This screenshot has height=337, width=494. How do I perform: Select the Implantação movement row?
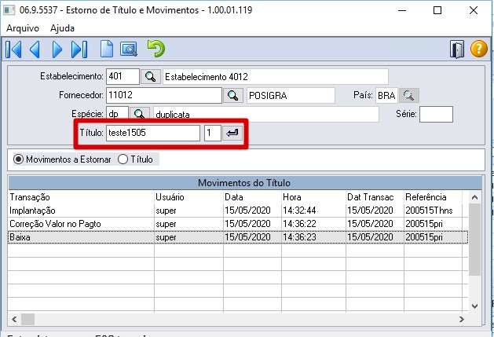(x=238, y=211)
